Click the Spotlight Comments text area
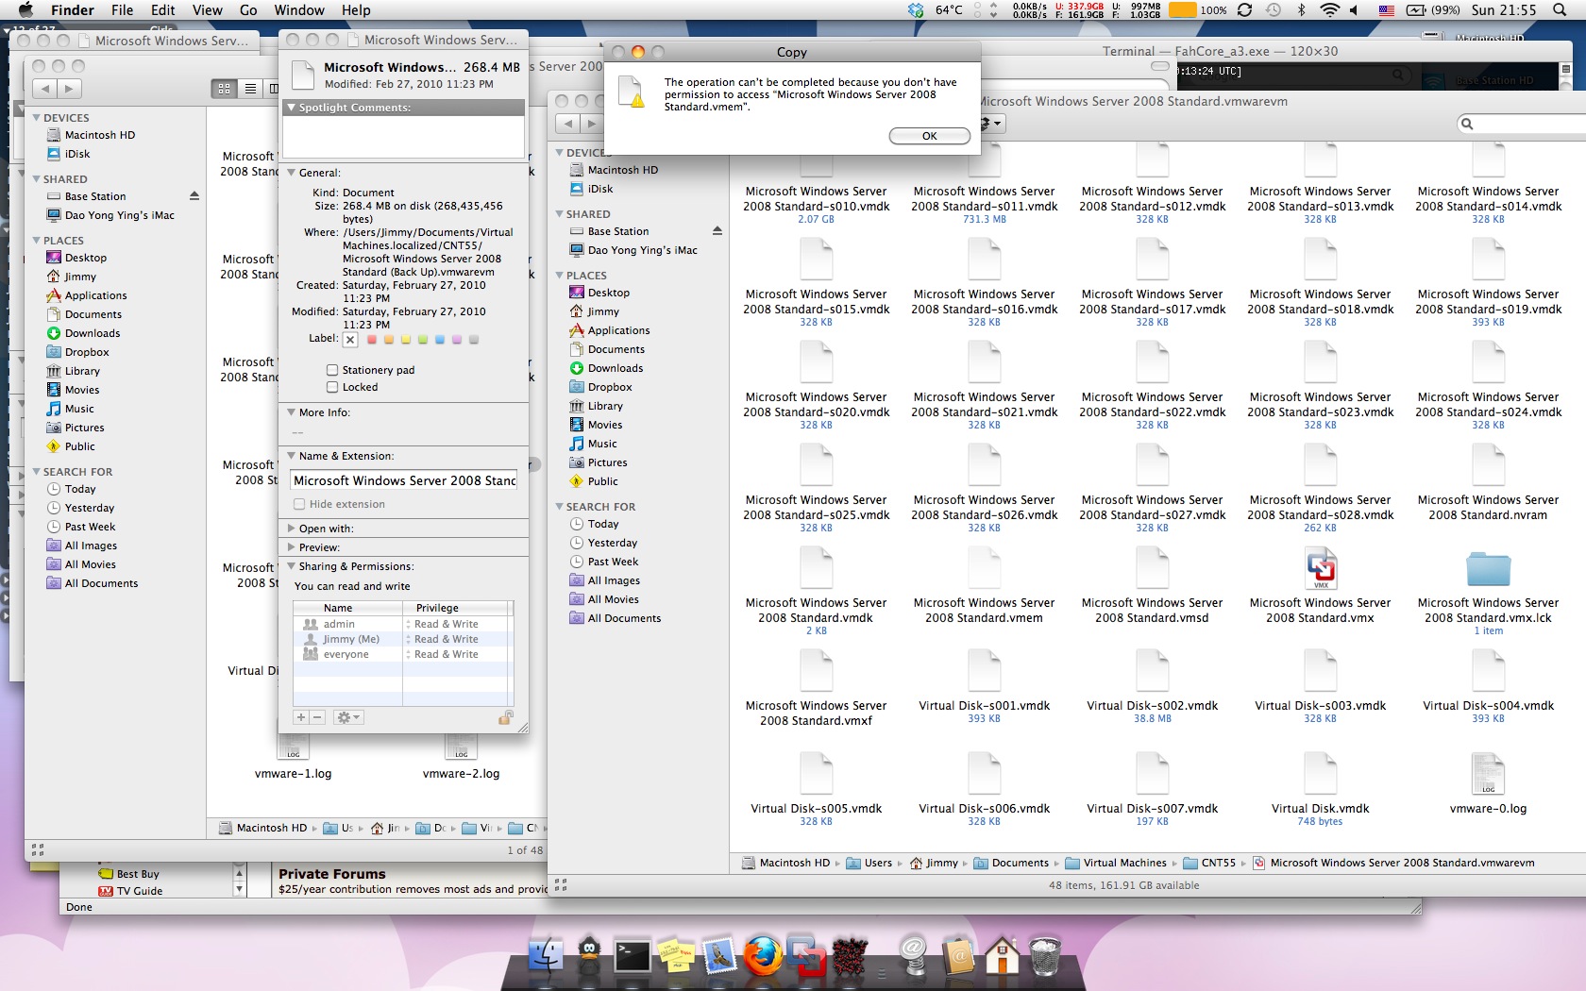The height and width of the screenshot is (991, 1586). pos(403,137)
